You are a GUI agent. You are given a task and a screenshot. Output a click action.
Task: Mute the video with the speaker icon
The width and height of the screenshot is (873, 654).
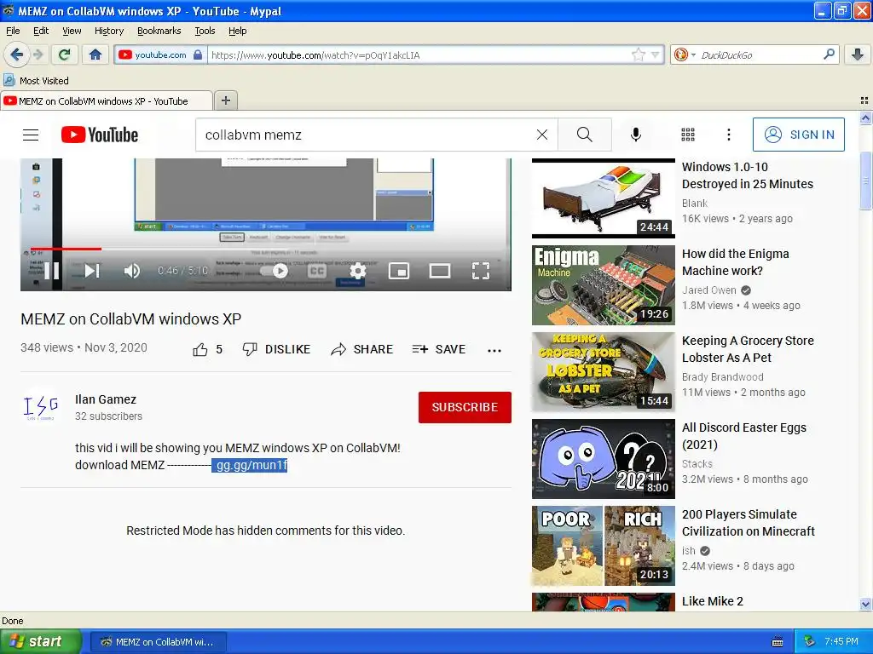click(x=132, y=271)
